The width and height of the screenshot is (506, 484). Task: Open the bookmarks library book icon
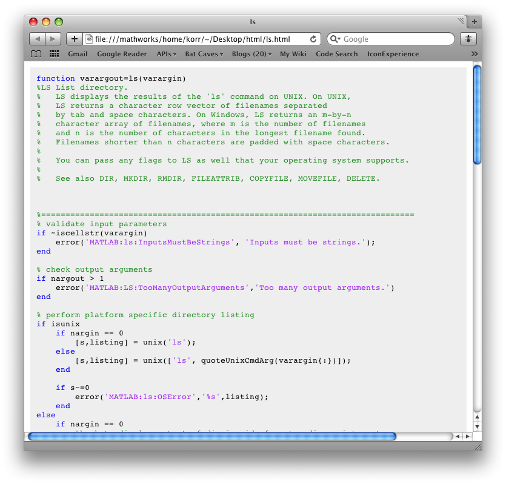[36, 54]
